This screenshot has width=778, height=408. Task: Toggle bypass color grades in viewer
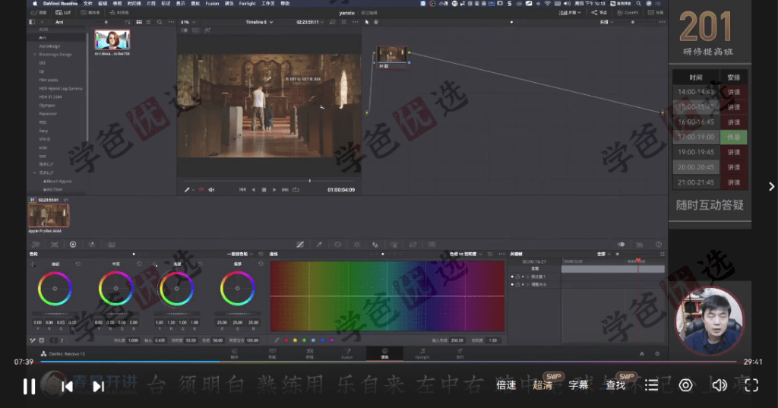pos(333,22)
